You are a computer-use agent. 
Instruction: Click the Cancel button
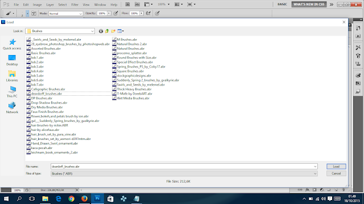[x=336, y=173]
